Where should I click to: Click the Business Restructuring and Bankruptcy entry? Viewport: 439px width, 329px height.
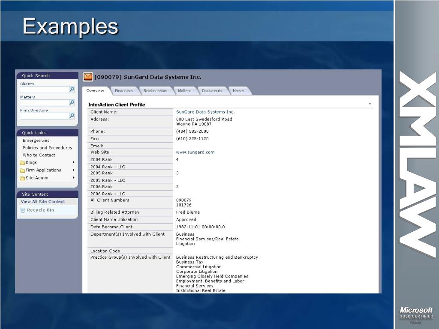click(217, 257)
